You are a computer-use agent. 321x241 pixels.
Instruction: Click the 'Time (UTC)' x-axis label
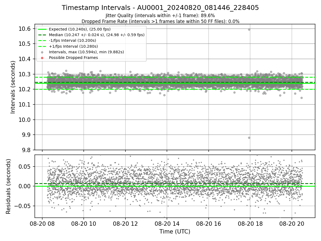tap(175, 232)
